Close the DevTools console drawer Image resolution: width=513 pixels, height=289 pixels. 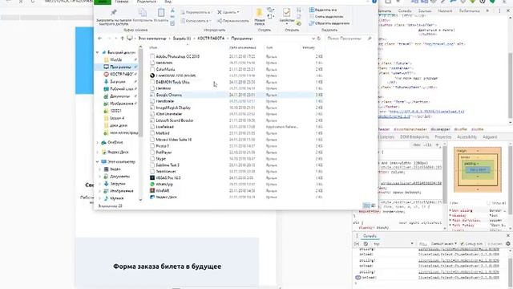[508, 235]
